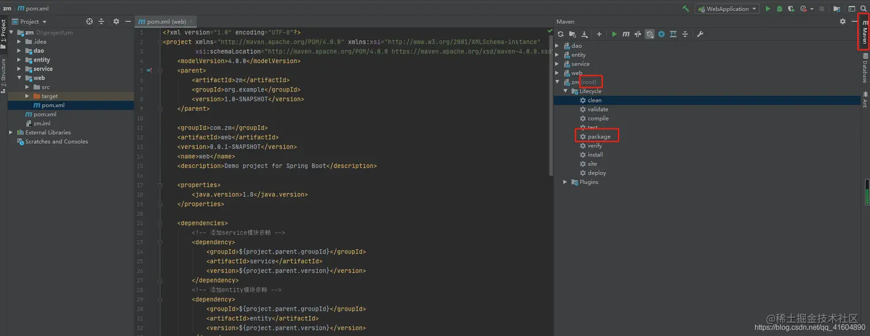
Task: Run WebApplication with the green play button
Action: tap(768, 9)
